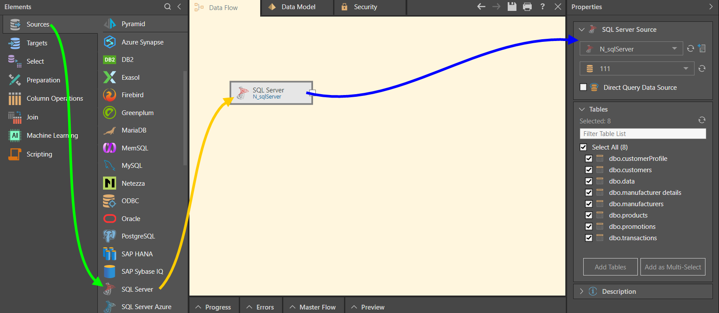Screen dimensions: 719x313
Task: Uncheck dbo.customers table
Action: [x=589, y=170]
